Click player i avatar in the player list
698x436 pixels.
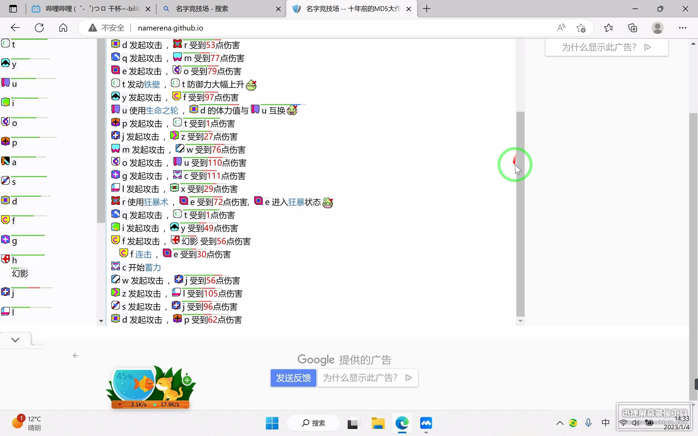[5, 102]
